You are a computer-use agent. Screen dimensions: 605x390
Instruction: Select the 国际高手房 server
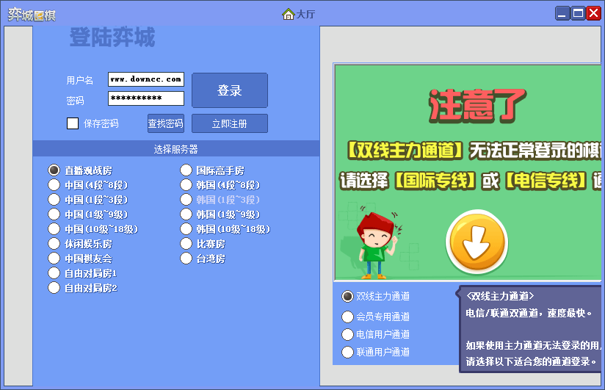[186, 170]
